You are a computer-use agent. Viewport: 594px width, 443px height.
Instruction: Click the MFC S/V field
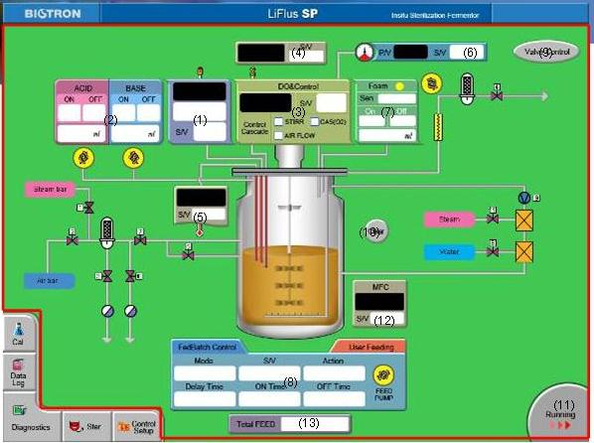point(386,319)
